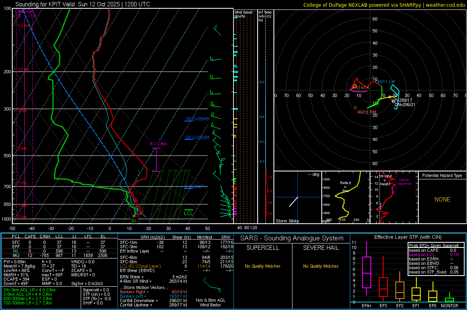This screenshot has height=310, width=467.
Task: Click the LowRH = 88% value
Action: point(16,270)
